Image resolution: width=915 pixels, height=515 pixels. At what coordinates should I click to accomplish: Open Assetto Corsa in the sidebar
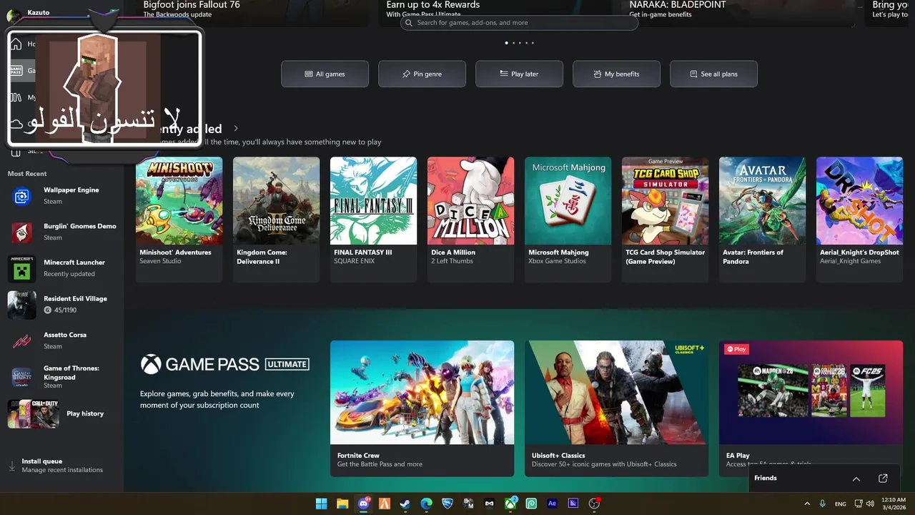pyautogui.click(x=62, y=340)
